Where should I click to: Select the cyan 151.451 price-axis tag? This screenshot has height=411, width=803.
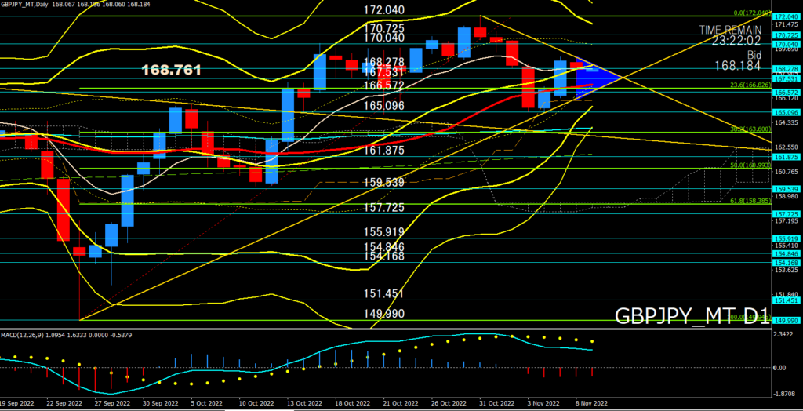pyautogui.click(x=787, y=300)
